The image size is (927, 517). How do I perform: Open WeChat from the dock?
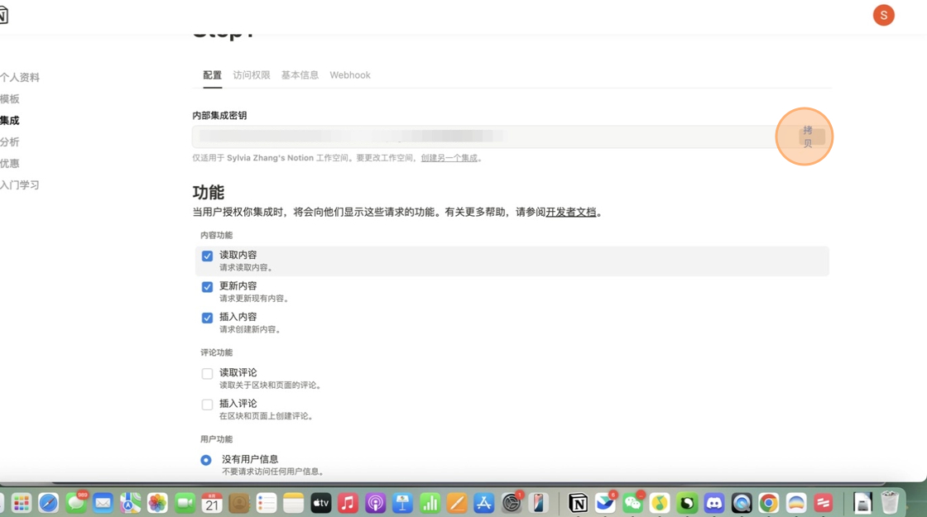click(x=632, y=504)
